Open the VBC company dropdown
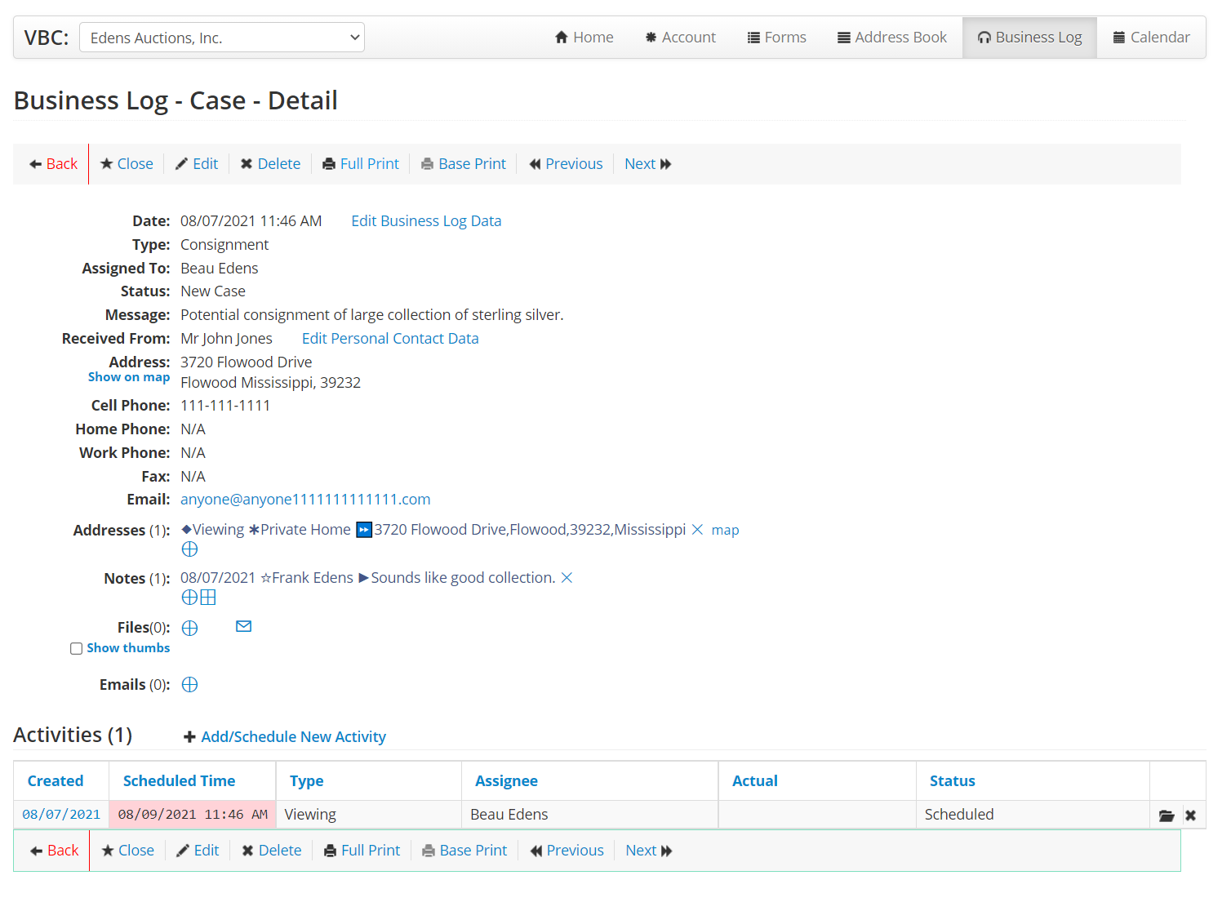 click(x=222, y=38)
